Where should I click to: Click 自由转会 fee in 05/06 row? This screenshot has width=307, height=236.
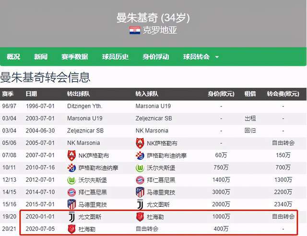(283, 143)
